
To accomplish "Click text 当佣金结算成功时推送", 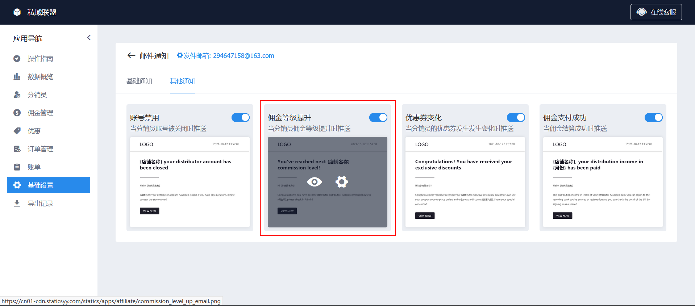I will tap(575, 128).
